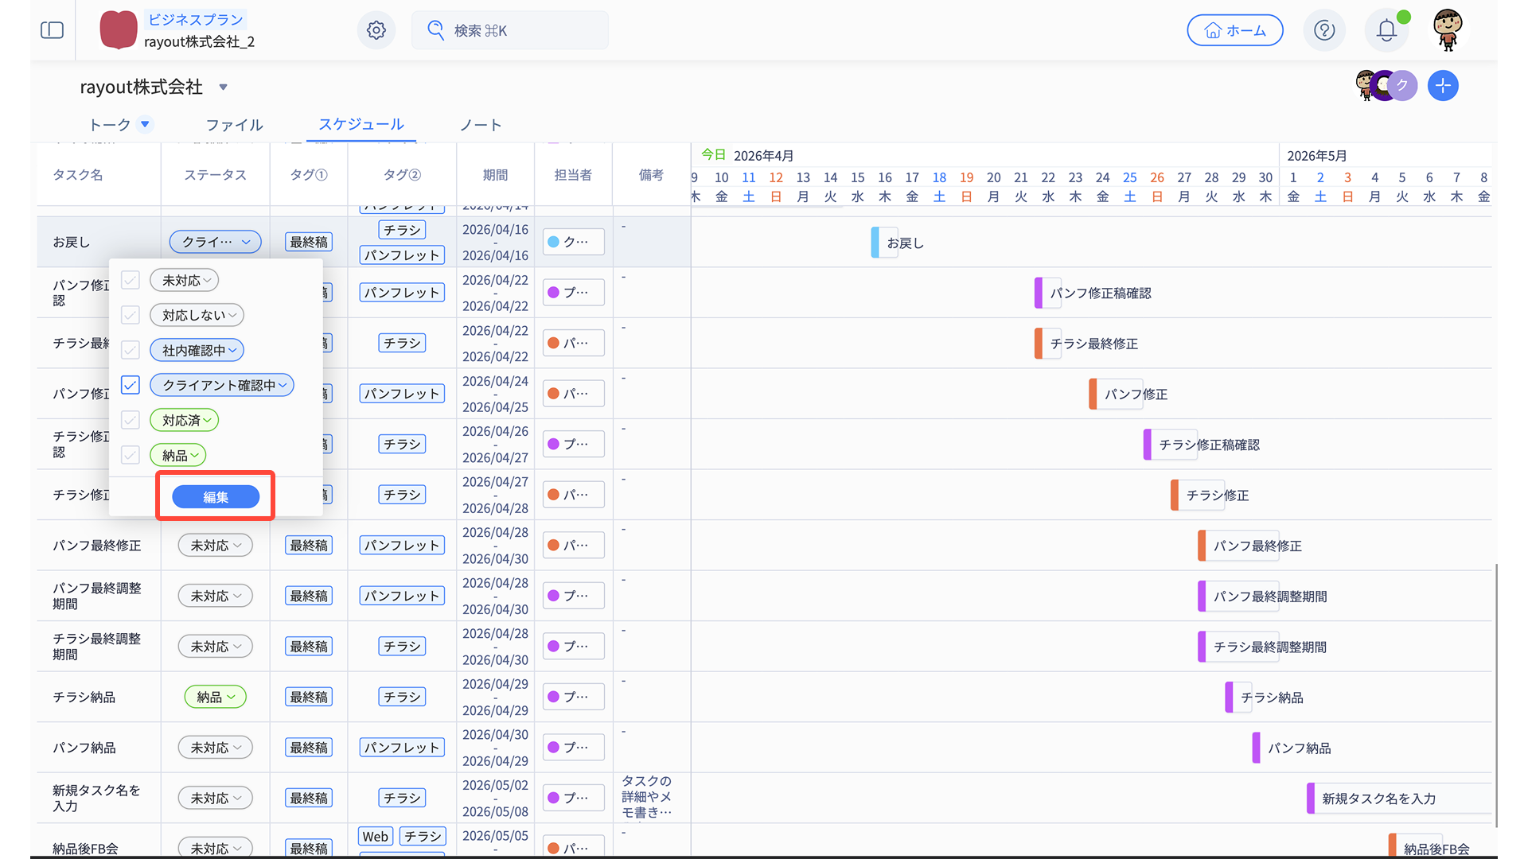
Task: Check the 納品 status checkbox
Action: (x=131, y=455)
